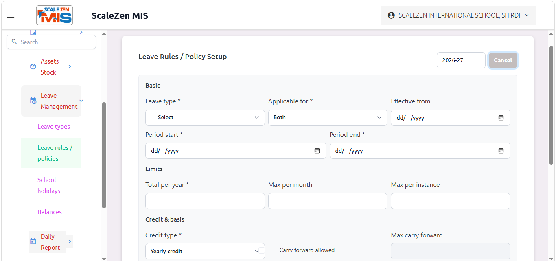The image size is (556, 261).
Task: Click the Max per instance input
Action: pyautogui.click(x=450, y=201)
